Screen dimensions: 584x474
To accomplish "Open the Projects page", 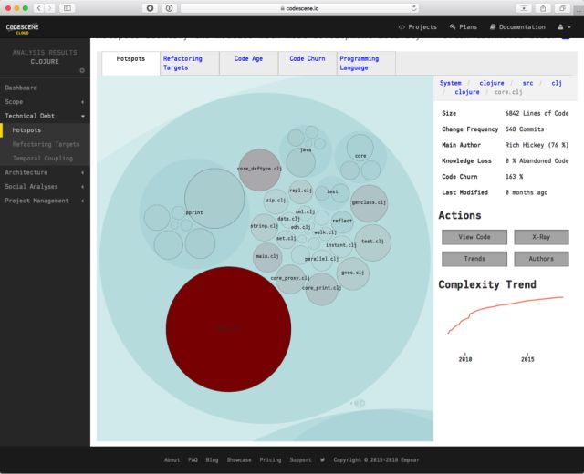I will point(418,26).
